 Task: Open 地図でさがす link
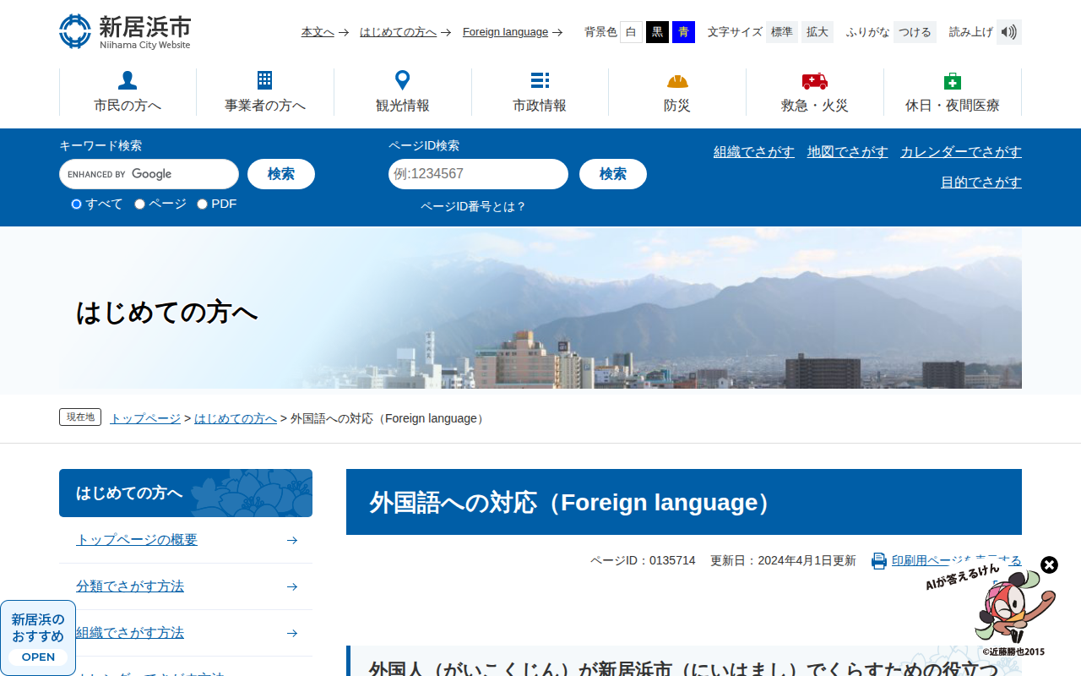click(848, 152)
